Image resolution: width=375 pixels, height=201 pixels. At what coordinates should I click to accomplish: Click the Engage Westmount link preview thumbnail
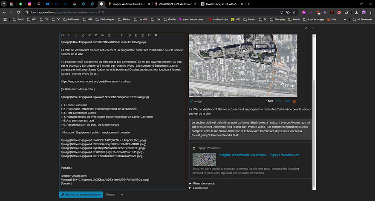pyautogui.click(x=204, y=159)
